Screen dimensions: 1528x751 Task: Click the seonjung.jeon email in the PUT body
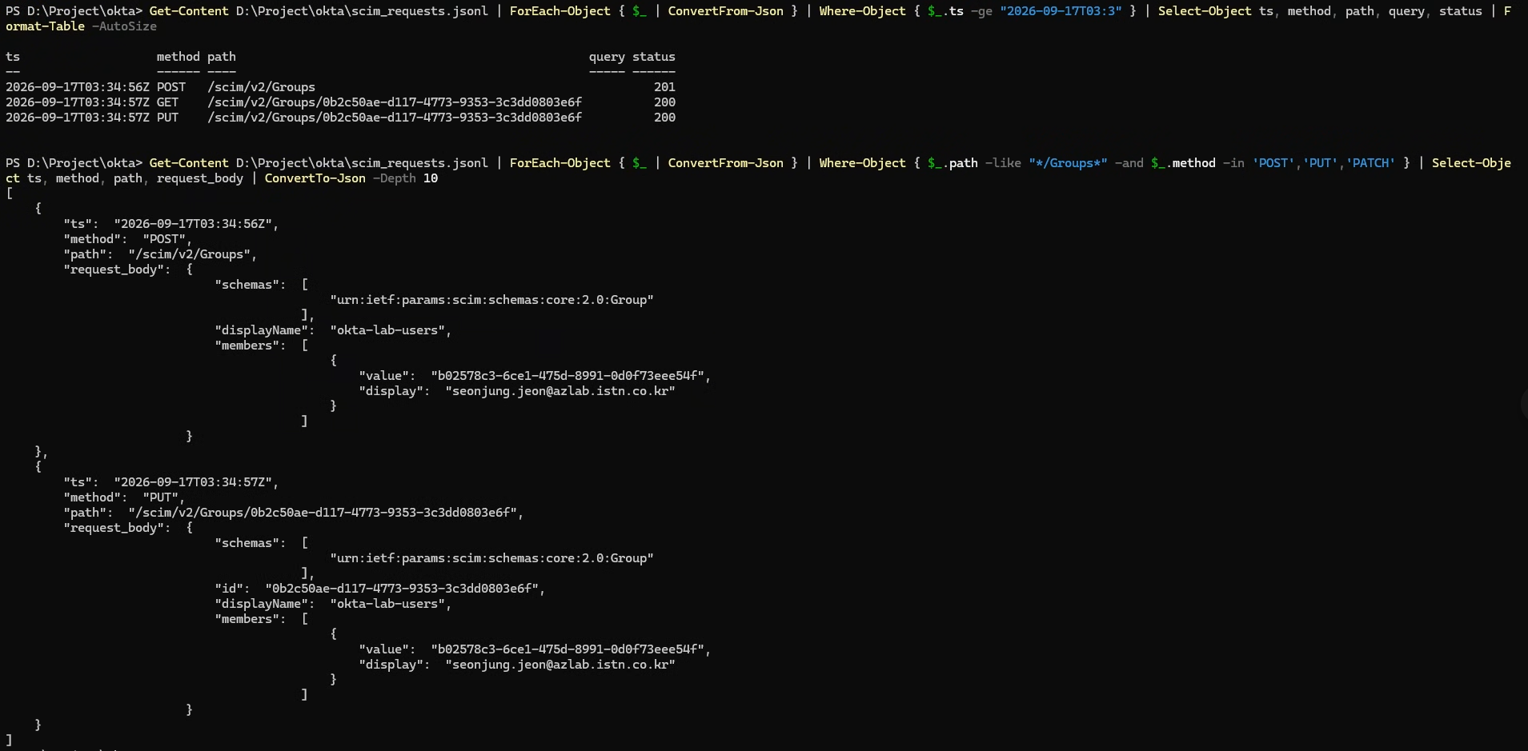(x=560, y=665)
